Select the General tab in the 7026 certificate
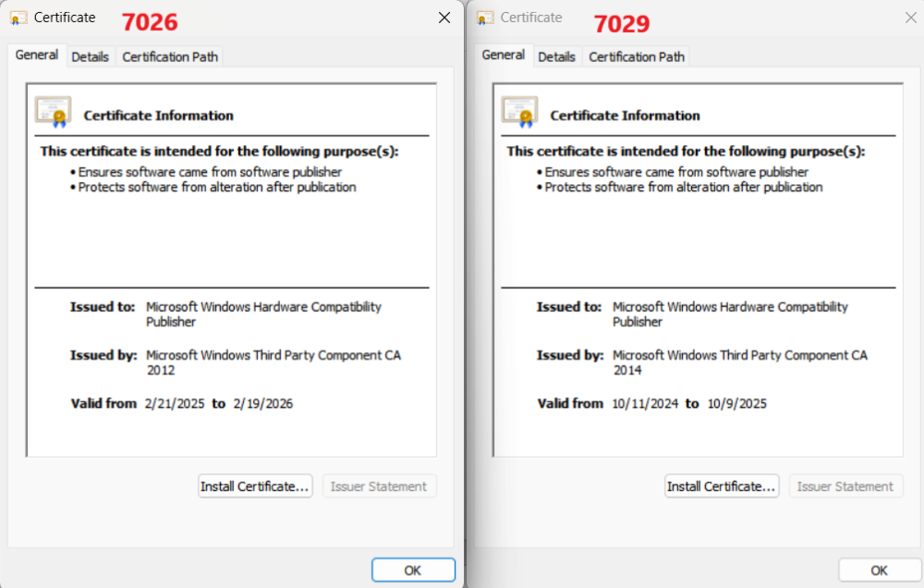 [37, 55]
